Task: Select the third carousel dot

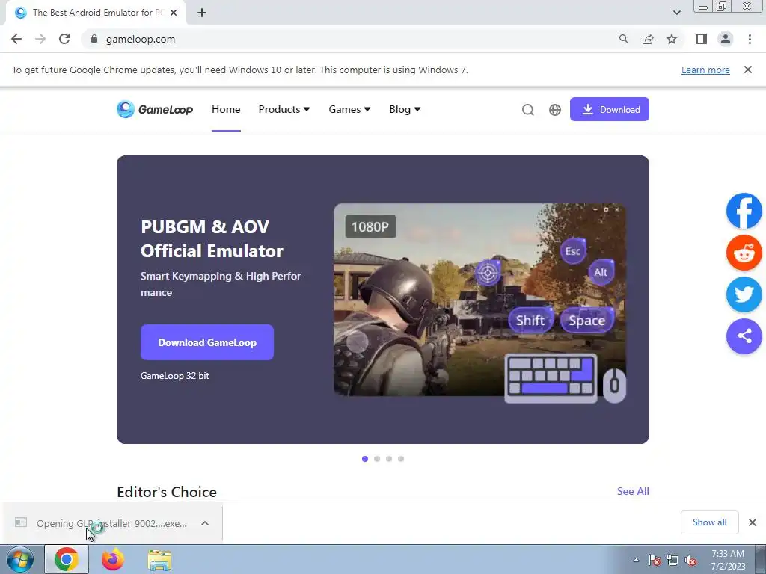Action: pyautogui.click(x=389, y=459)
